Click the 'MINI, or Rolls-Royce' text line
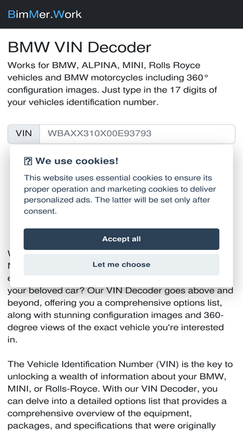Screen dimensions: 243x432 [x=116, y=389]
